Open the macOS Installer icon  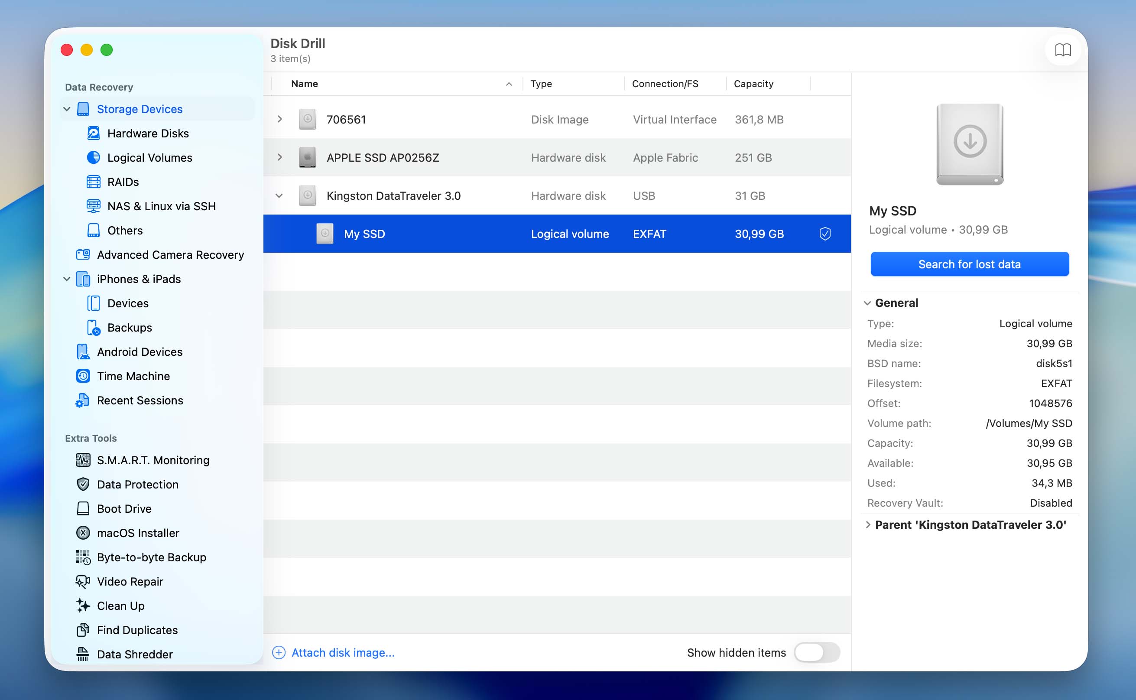pyautogui.click(x=83, y=533)
